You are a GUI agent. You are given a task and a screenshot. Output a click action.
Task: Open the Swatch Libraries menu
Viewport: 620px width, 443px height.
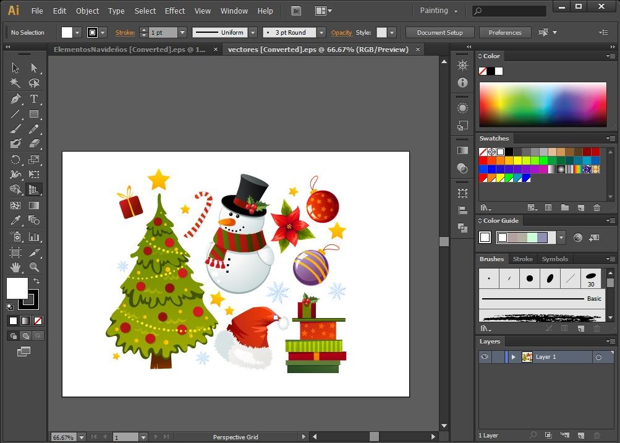[x=486, y=207]
